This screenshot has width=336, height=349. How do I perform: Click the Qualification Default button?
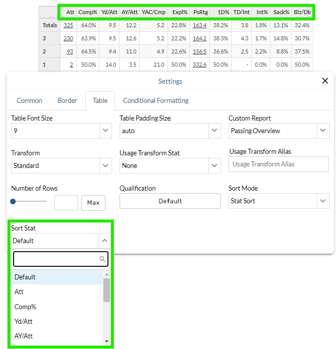pyautogui.click(x=170, y=201)
